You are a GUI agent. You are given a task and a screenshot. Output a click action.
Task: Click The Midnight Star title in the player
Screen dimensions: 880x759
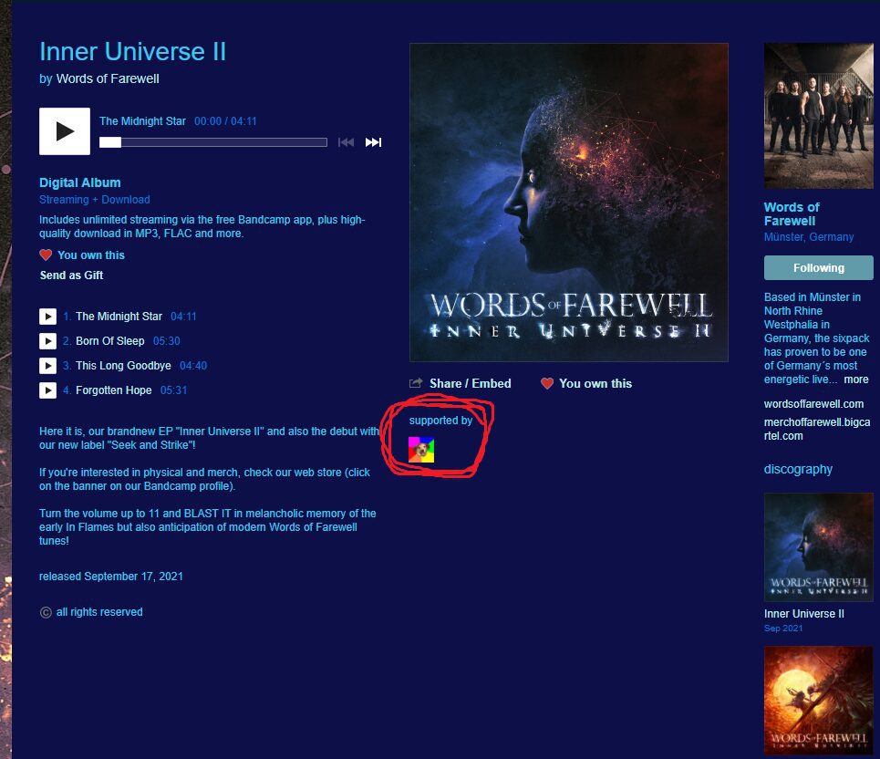pos(142,121)
